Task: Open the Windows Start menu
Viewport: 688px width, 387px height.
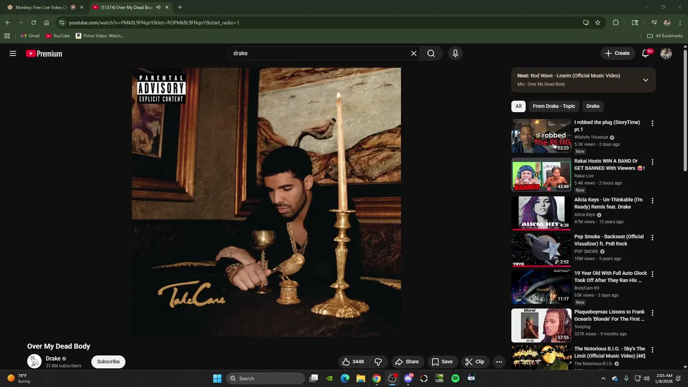Action: pyautogui.click(x=217, y=378)
